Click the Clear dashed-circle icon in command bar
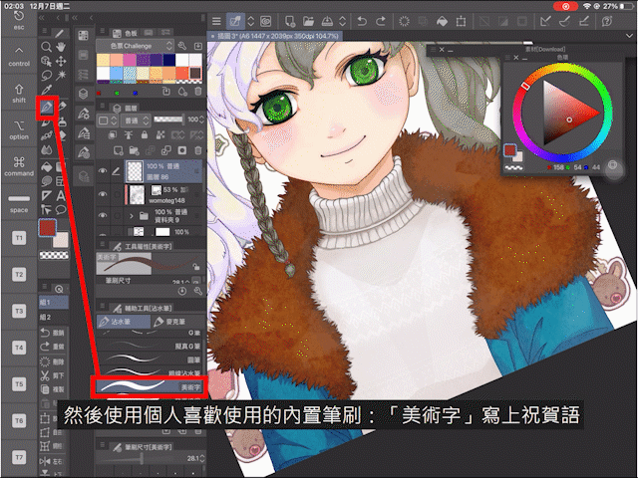 point(404,21)
